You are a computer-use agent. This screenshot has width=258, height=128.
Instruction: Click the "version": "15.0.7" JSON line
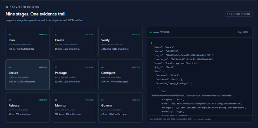tap(168, 75)
